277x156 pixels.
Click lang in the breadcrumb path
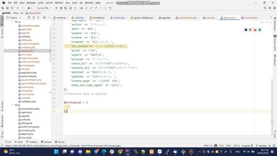point(16,13)
